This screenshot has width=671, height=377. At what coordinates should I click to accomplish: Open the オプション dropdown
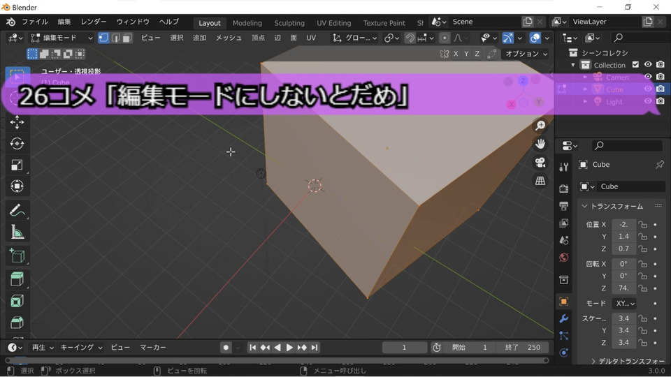pyautogui.click(x=526, y=54)
